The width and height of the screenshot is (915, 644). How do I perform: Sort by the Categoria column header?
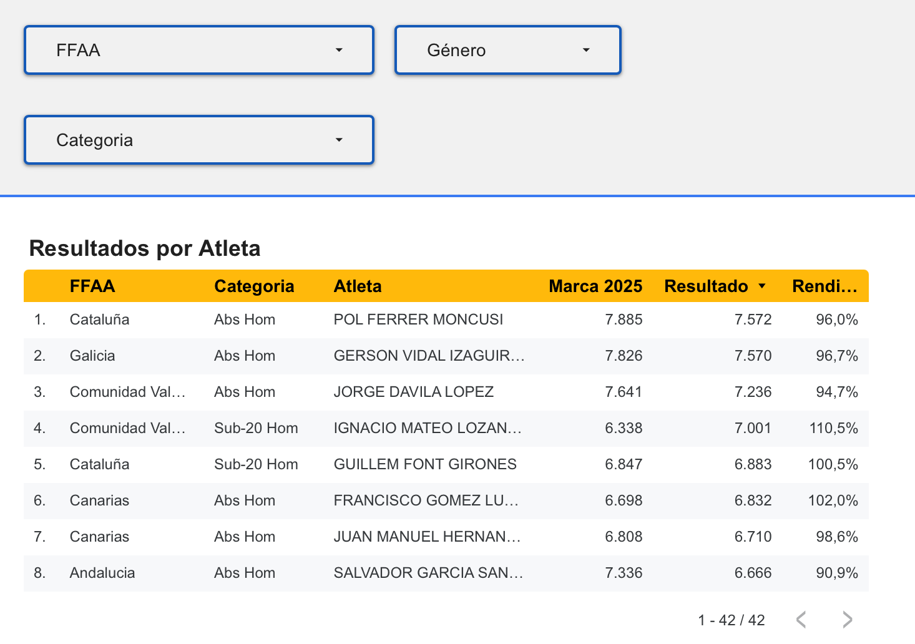[x=254, y=286]
